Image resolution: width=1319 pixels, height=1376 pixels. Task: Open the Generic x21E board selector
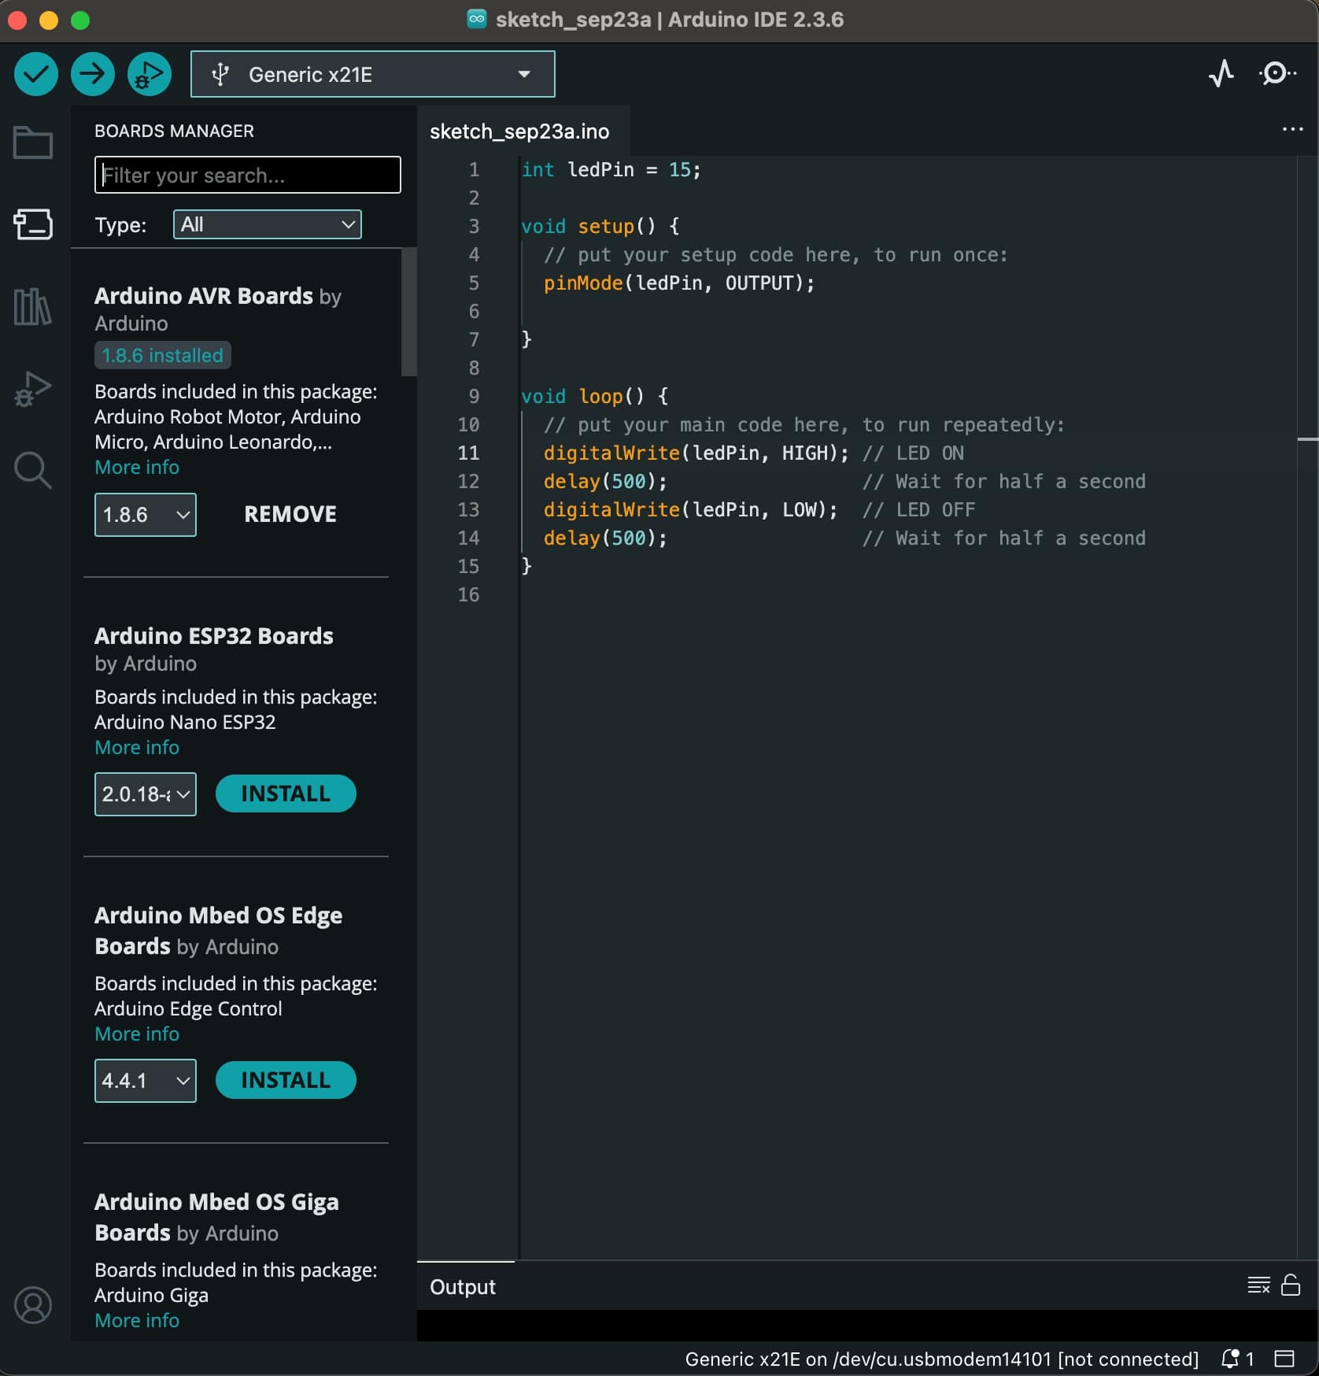pyautogui.click(x=372, y=75)
